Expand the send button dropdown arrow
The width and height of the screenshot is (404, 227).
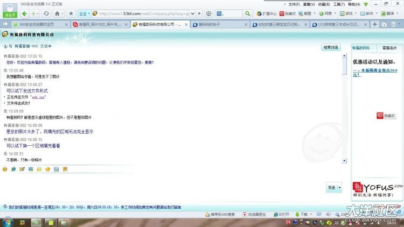pos(340,187)
